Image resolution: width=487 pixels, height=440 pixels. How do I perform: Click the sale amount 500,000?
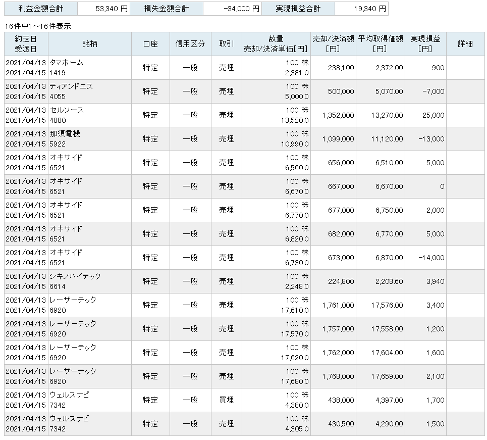[x=341, y=91]
